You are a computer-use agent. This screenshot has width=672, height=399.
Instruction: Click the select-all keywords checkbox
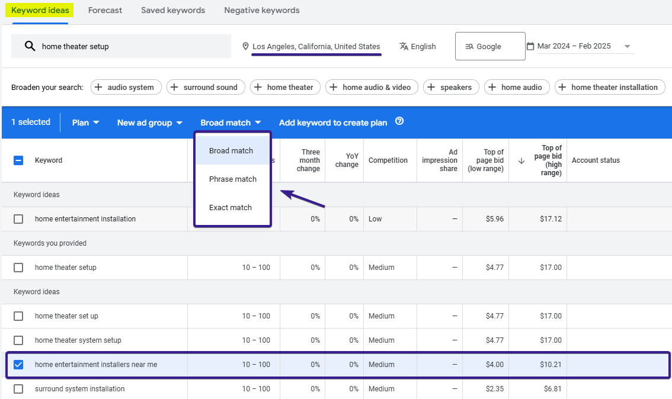pyautogui.click(x=18, y=160)
